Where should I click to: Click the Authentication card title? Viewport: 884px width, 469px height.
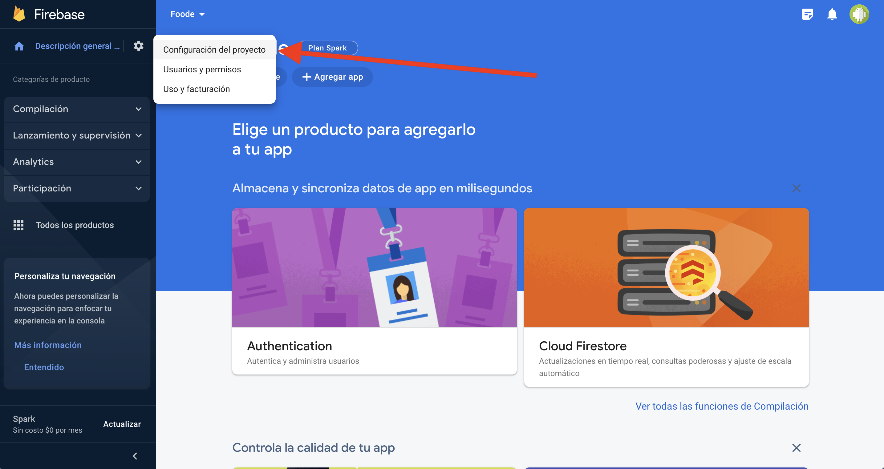point(289,346)
